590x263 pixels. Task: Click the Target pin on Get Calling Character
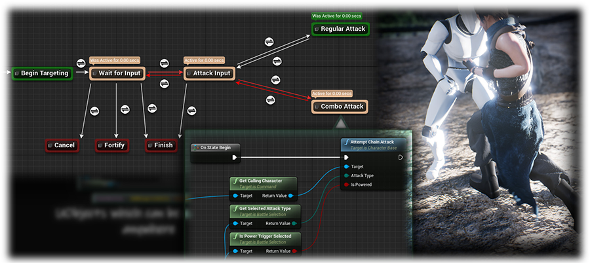235,196
